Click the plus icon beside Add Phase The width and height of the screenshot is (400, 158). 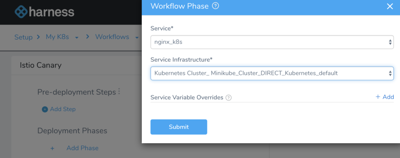52,148
